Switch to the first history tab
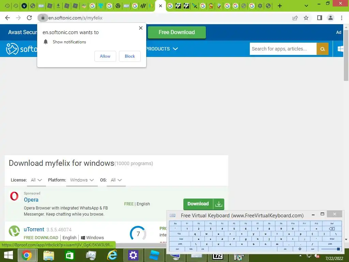The image size is (349, 262). point(7,6)
